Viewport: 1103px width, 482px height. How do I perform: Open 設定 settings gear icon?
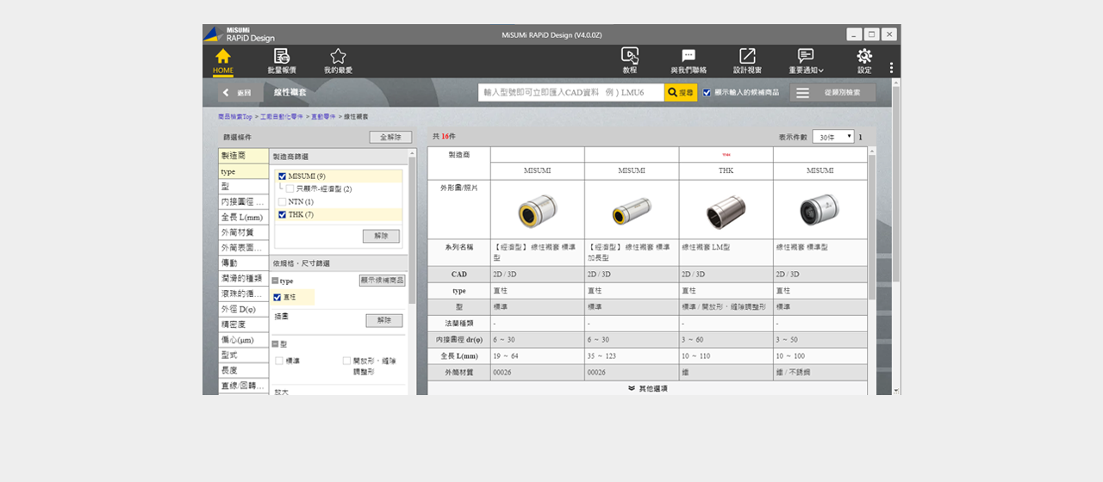864,57
